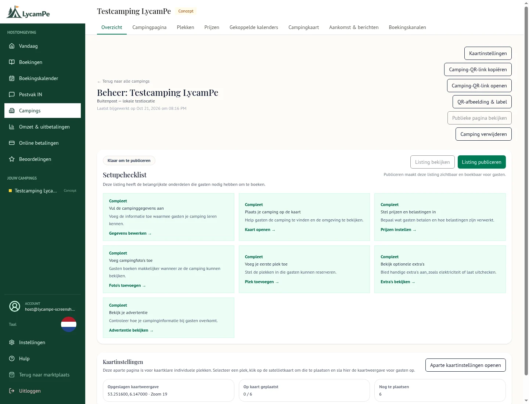Screen dimensions: 529x404
Task: Select Testcamping Lyca... in the sidebar
Action: pyautogui.click(x=43, y=191)
